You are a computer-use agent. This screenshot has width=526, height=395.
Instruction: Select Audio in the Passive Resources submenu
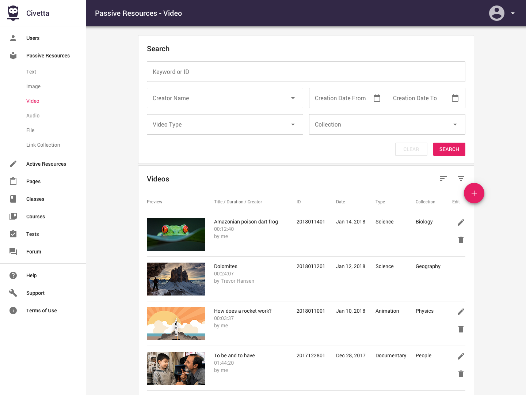click(x=33, y=116)
